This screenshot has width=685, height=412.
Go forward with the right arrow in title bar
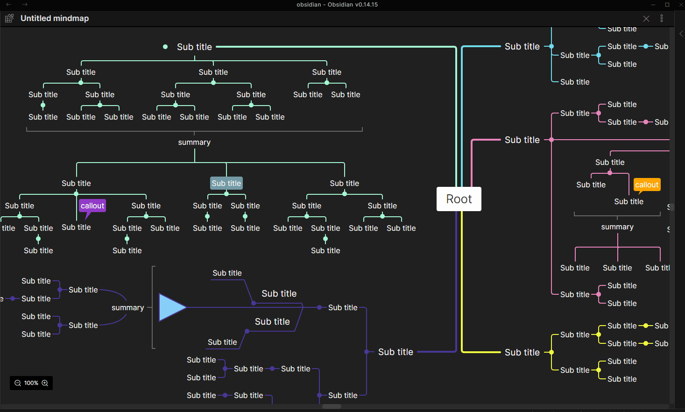pyautogui.click(x=25, y=4)
